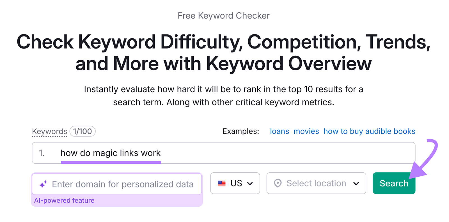Click the chevron next to US
Screen dimensions: 449x222
(249, 184)
